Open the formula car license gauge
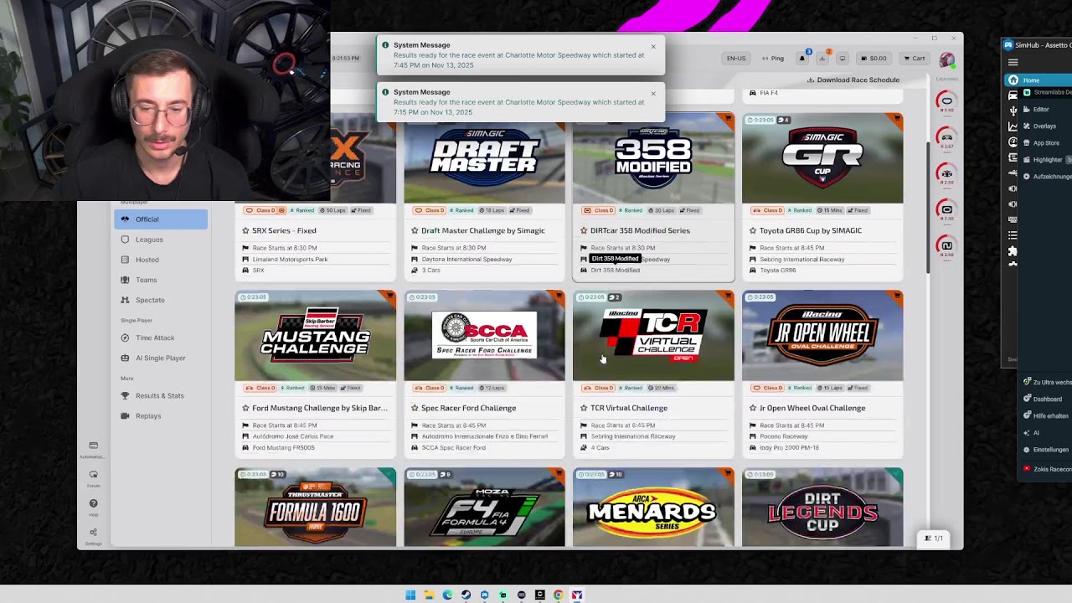Viewport: 1072px width, 603px height. [x=946, y=173]
